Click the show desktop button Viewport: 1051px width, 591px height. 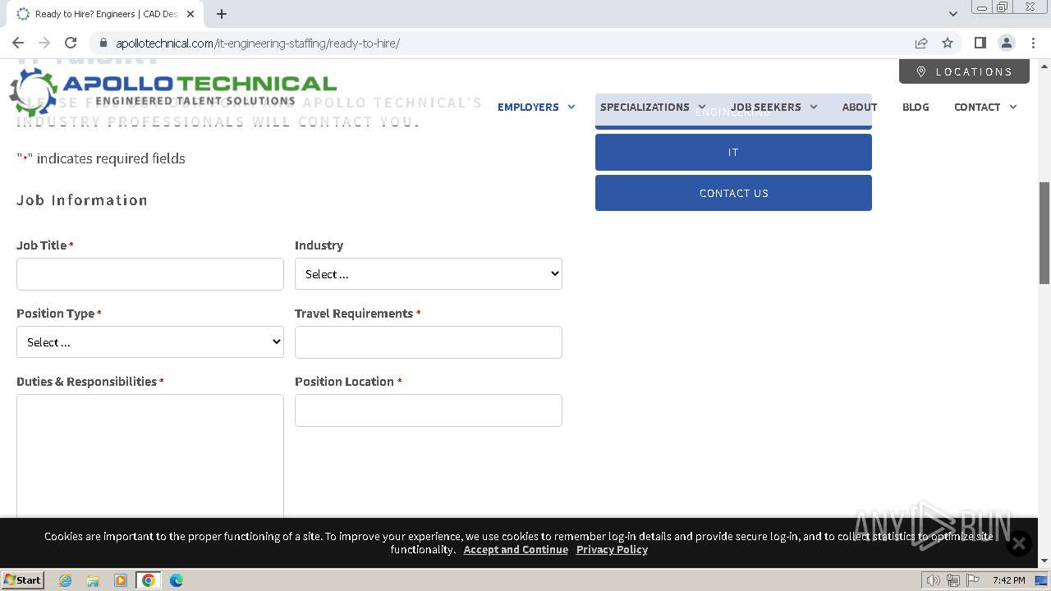click(x=1041, y=580)
